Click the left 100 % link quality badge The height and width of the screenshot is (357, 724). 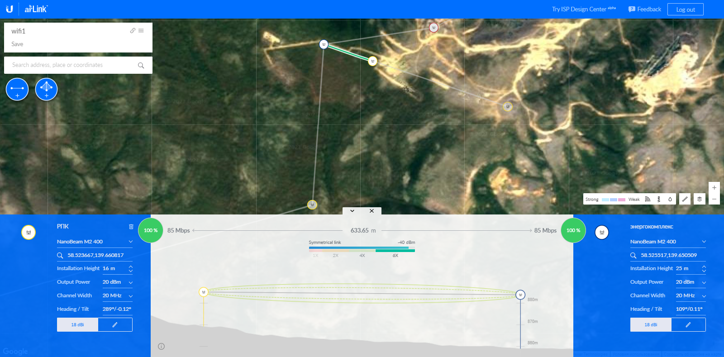click(x=151, y=230)
